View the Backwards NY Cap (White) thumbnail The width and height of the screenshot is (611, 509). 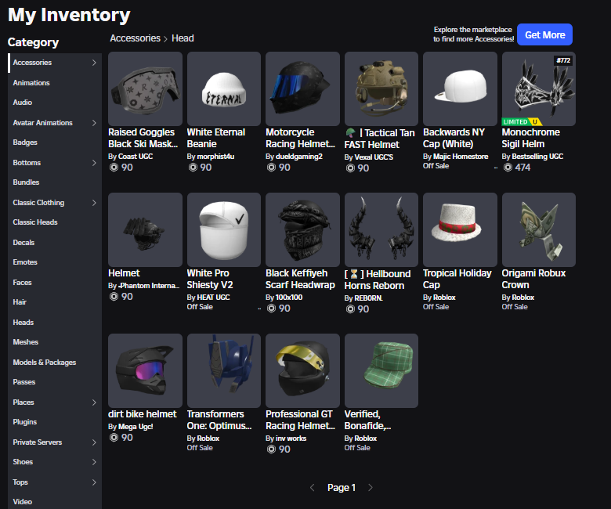tap(460, 88)
